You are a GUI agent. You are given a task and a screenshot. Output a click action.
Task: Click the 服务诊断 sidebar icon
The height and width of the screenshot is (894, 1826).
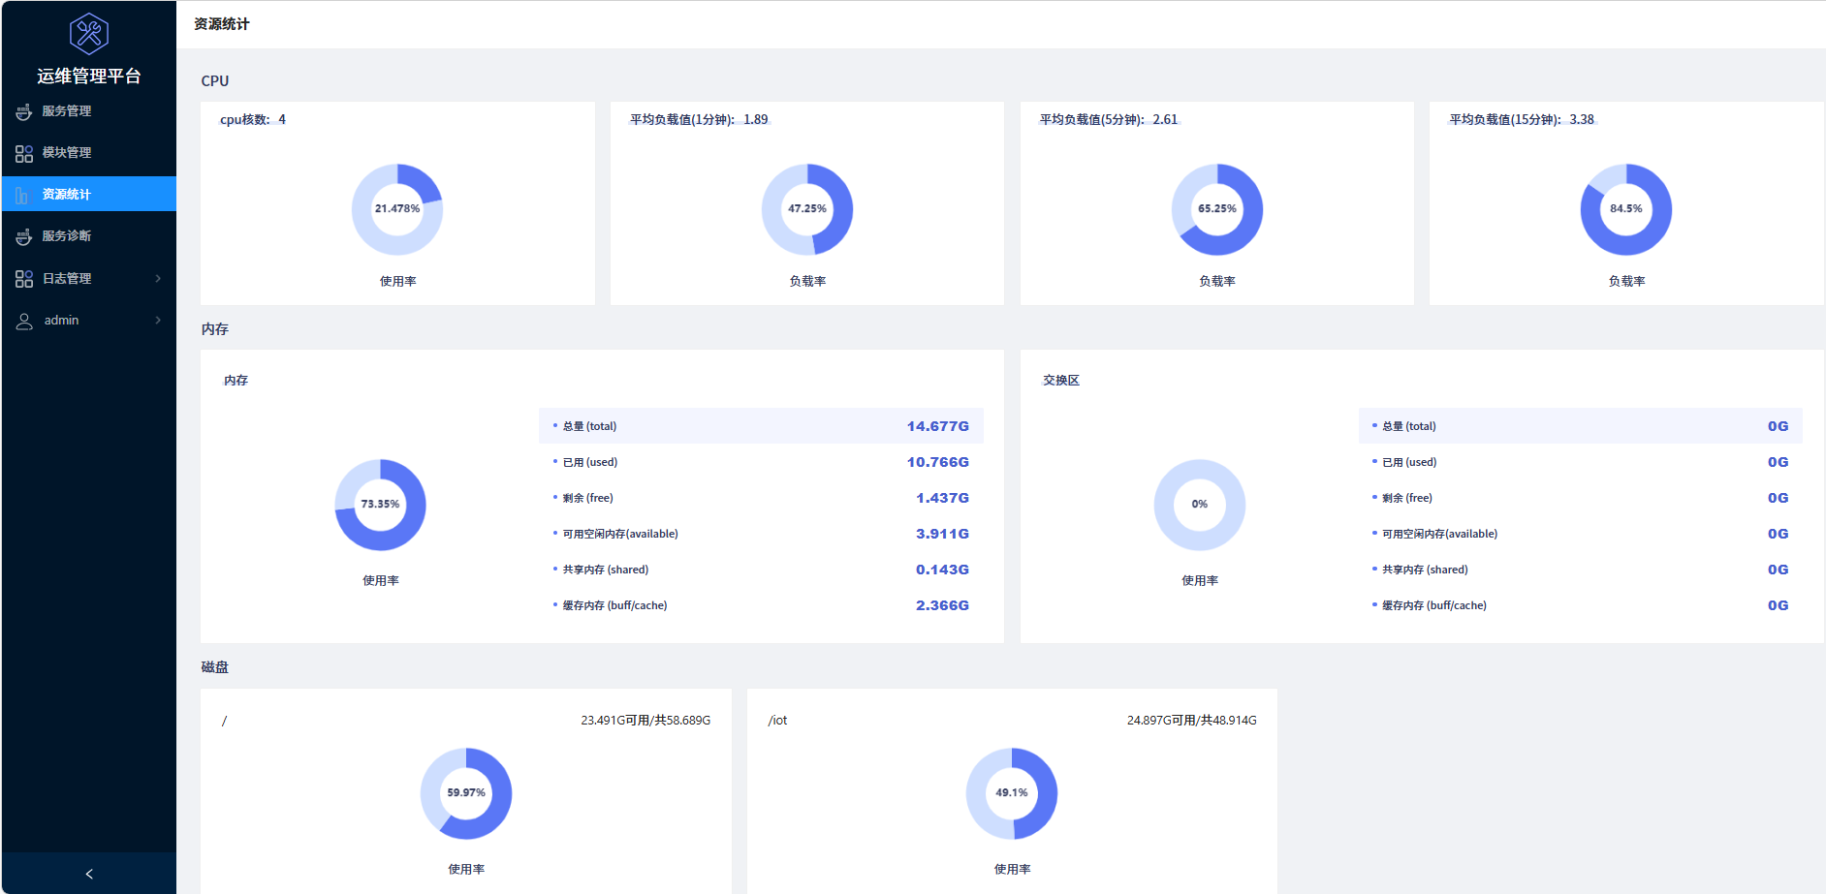coord(24,236)
